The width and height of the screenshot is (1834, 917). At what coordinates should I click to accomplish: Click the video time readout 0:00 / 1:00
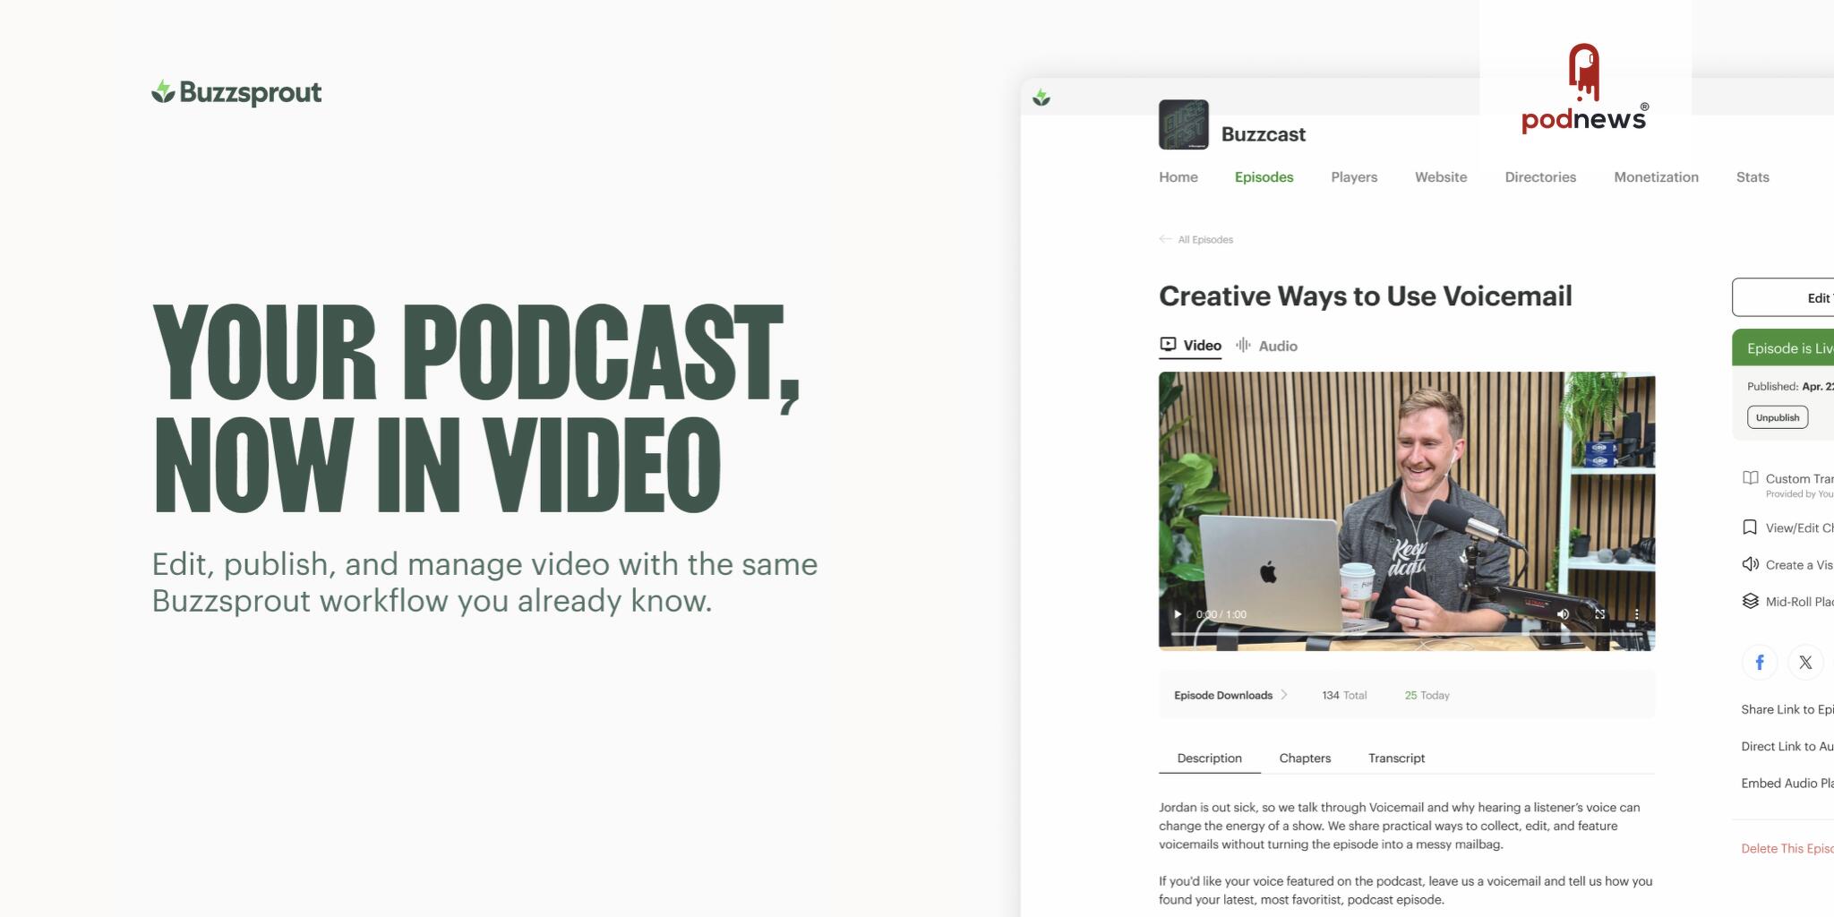[1221, 614]
